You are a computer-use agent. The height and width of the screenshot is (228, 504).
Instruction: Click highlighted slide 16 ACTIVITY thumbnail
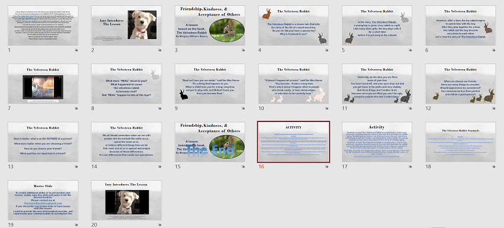(x=294, y=142)
